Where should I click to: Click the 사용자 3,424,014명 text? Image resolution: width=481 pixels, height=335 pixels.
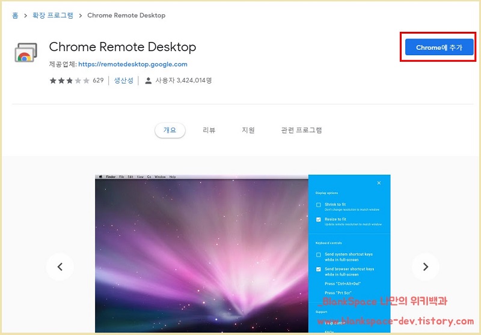183,80
